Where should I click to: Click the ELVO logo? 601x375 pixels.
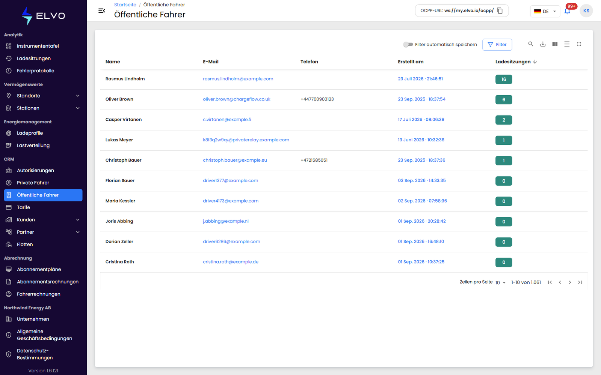[x=43, y=16]
